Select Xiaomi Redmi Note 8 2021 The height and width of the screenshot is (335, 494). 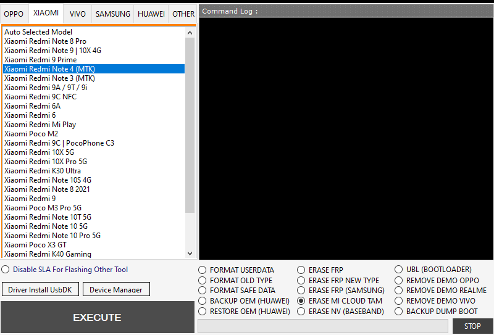click(94, 189)
